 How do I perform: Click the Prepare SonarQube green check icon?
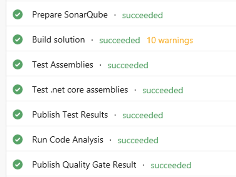[18, 15]
